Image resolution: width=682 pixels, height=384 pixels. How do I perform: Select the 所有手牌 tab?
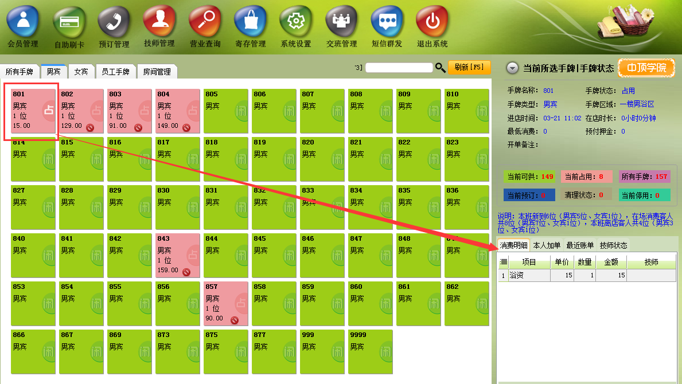pyautogui.click(x=20, y=72)
